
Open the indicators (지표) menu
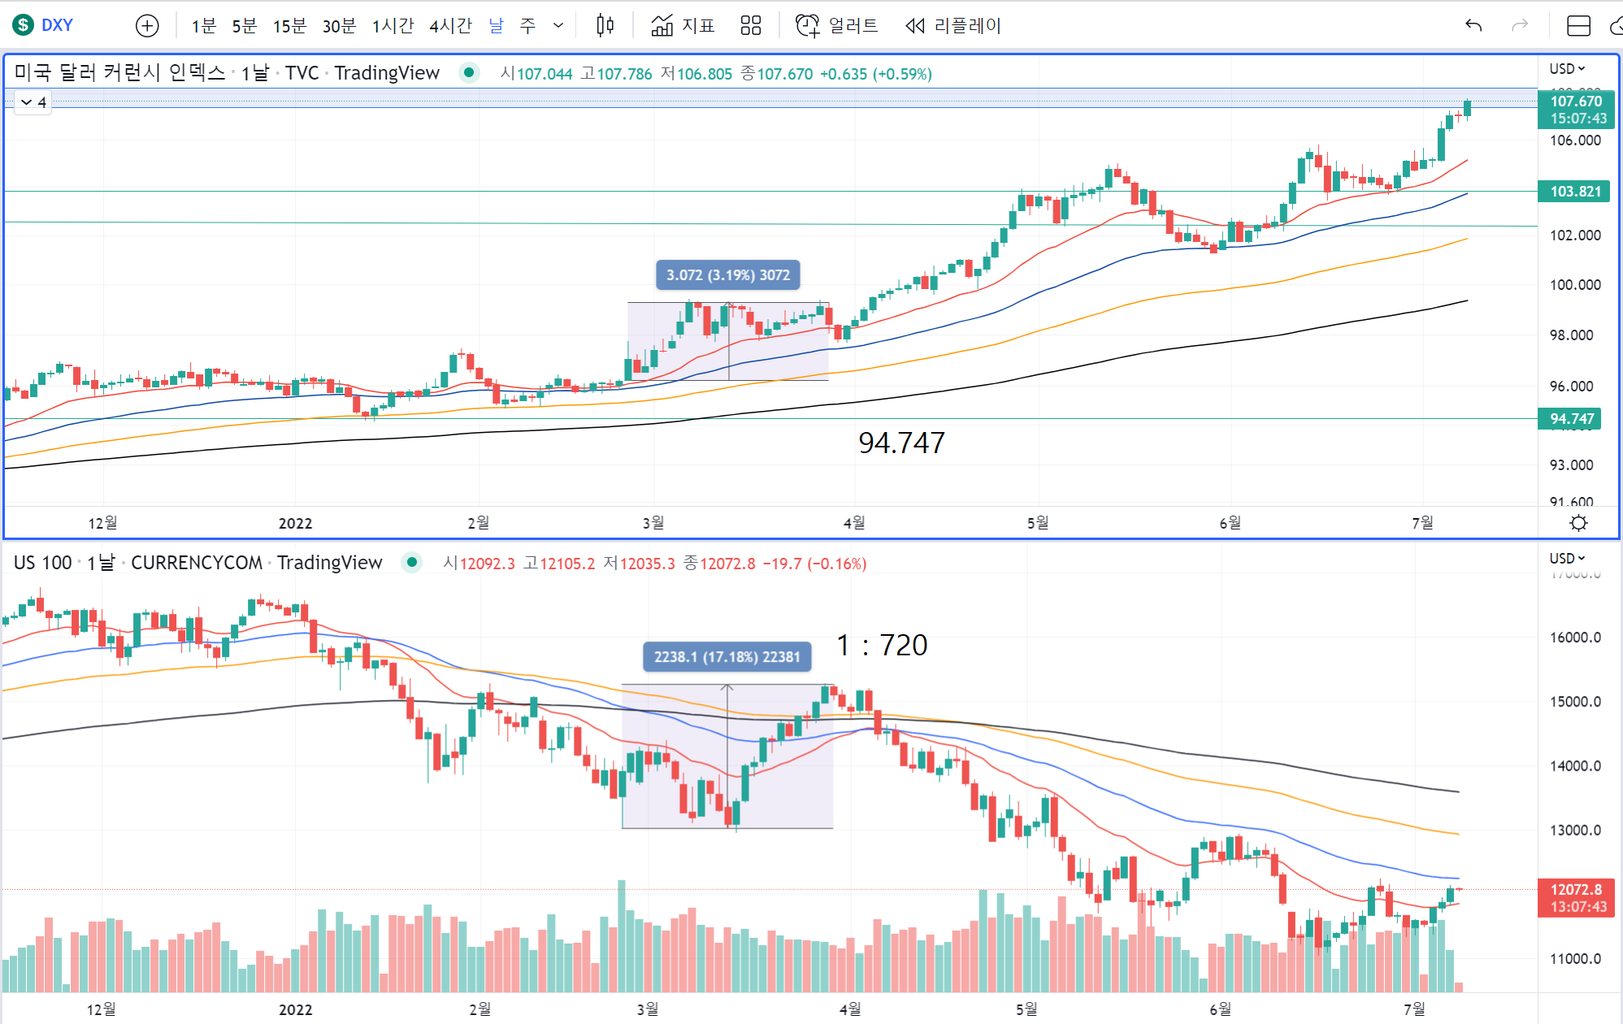point(683,26)
